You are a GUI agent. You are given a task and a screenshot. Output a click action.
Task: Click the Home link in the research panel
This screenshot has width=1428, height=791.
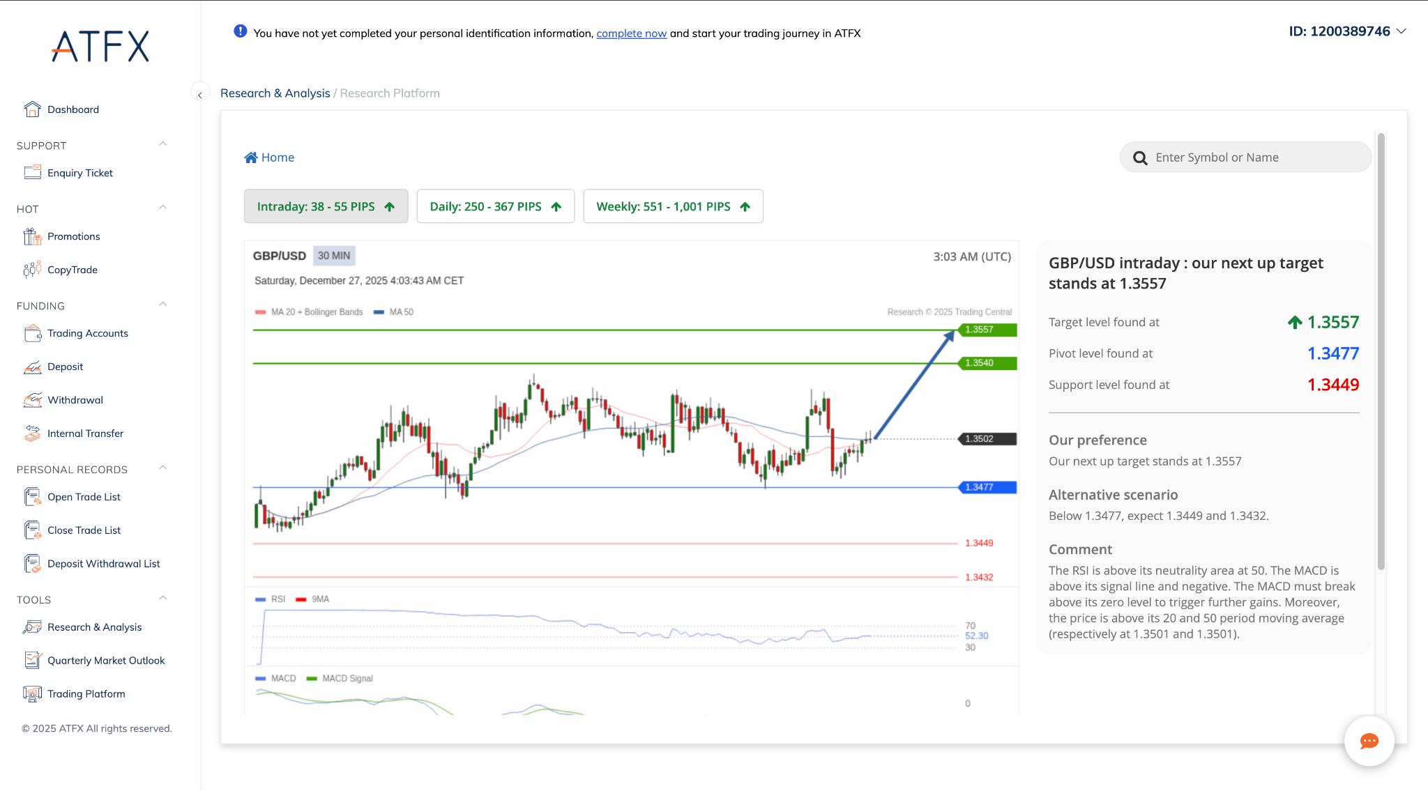pos(278,158)
